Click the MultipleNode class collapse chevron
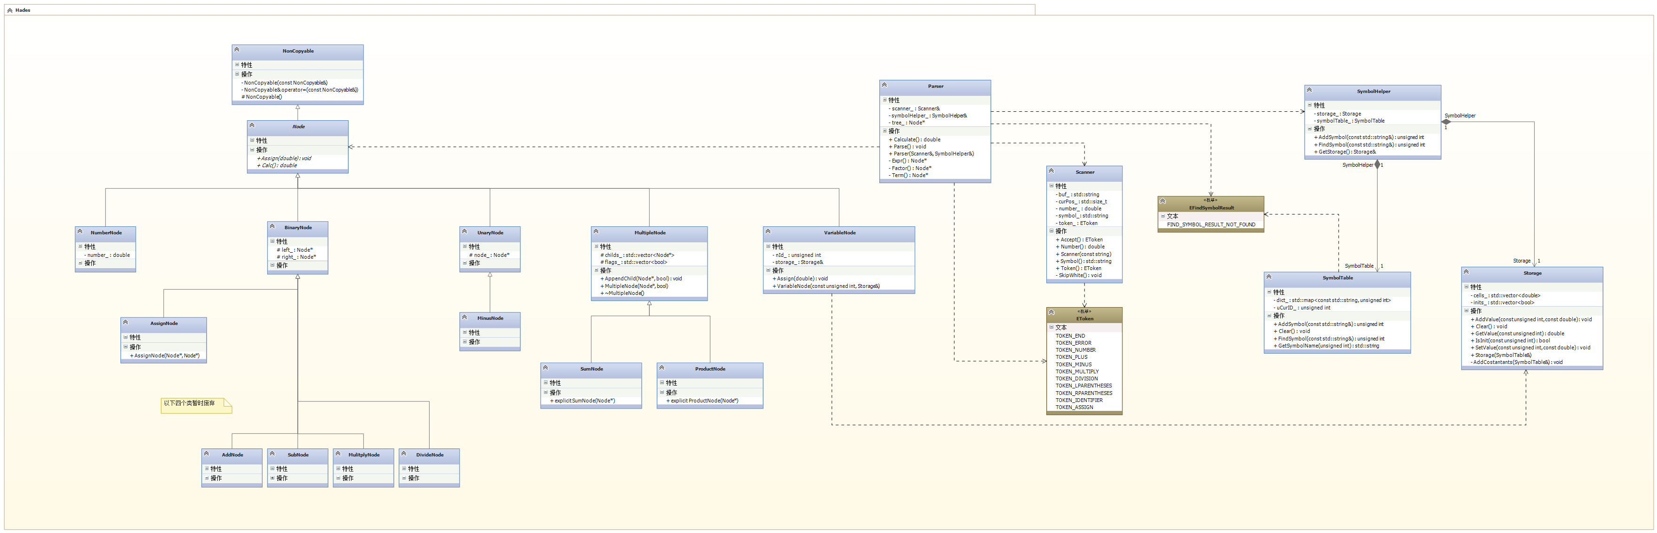 click(596, 231)
